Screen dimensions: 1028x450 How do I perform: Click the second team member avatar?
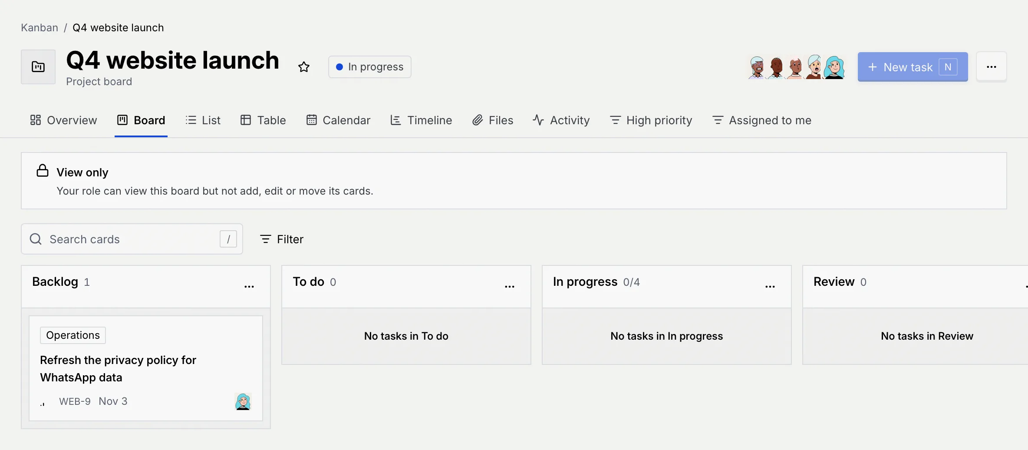[x=776, y=67]
